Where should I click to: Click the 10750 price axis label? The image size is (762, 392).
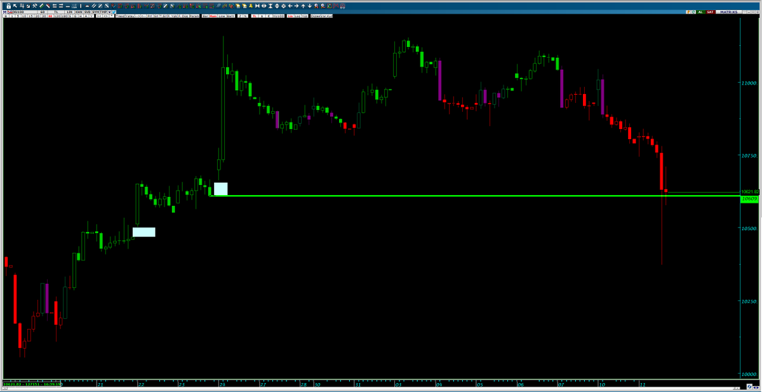tap(748, 156)
